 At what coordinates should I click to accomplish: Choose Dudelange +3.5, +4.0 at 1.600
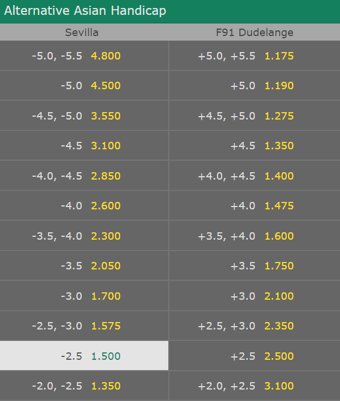(x=255, y=236)
